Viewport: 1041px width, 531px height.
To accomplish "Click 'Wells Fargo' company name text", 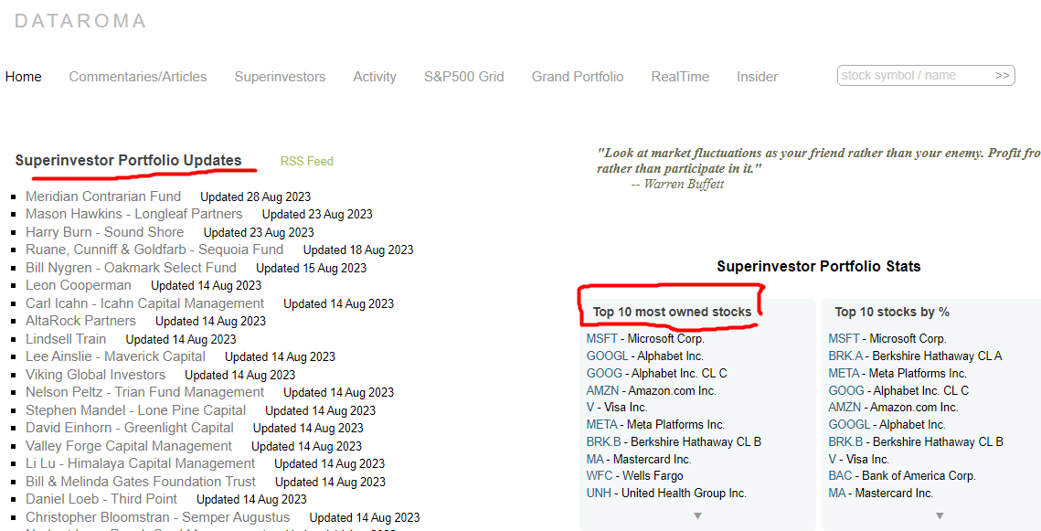I will [x=653, y=476].
